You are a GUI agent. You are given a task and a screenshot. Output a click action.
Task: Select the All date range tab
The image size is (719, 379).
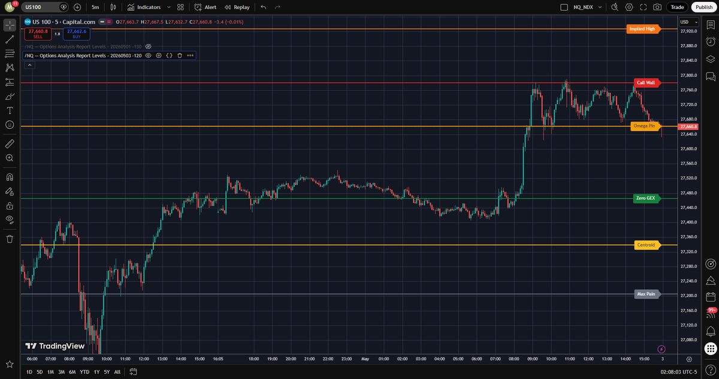(117, 372)
